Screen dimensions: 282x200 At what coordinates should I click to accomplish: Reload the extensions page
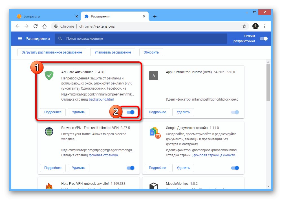[36, 26]
